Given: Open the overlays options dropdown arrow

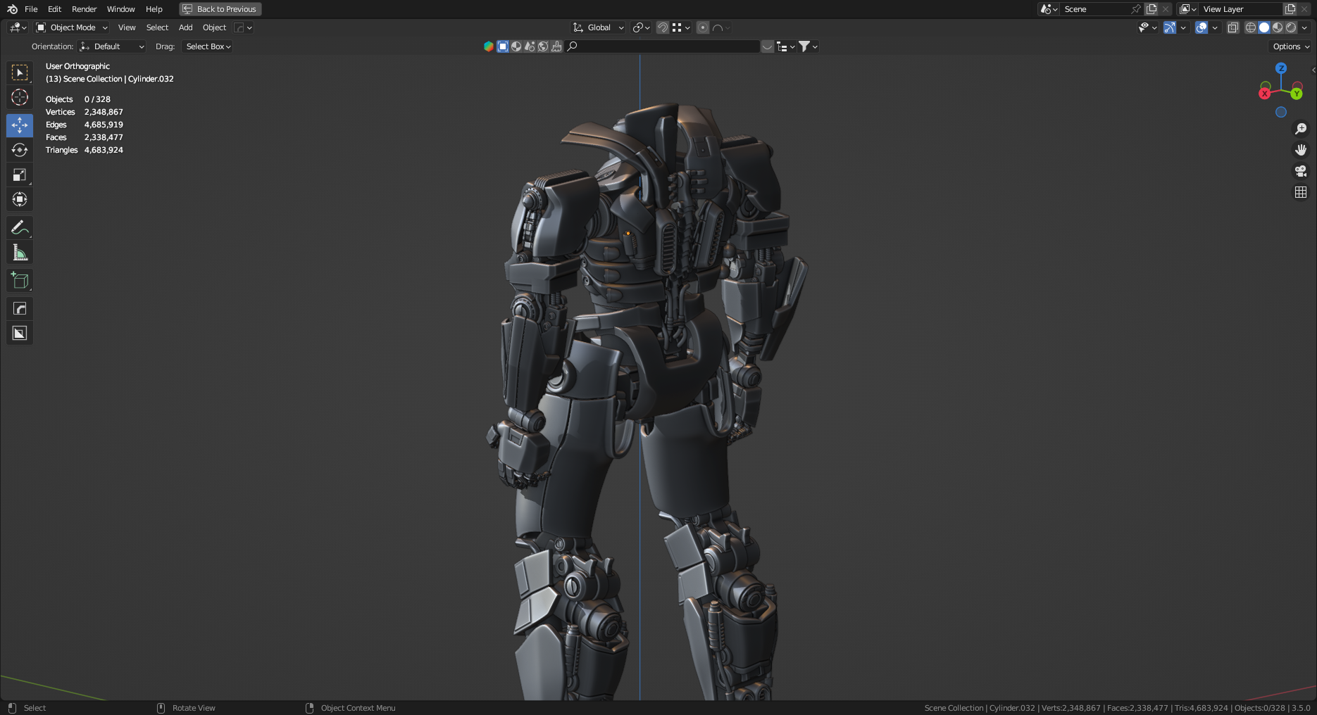Looking at the screenshot, I should 1215,27.
